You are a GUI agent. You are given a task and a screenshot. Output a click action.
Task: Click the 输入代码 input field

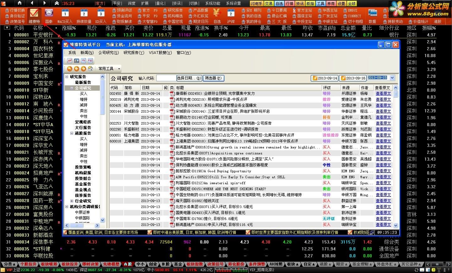[166, 78]
